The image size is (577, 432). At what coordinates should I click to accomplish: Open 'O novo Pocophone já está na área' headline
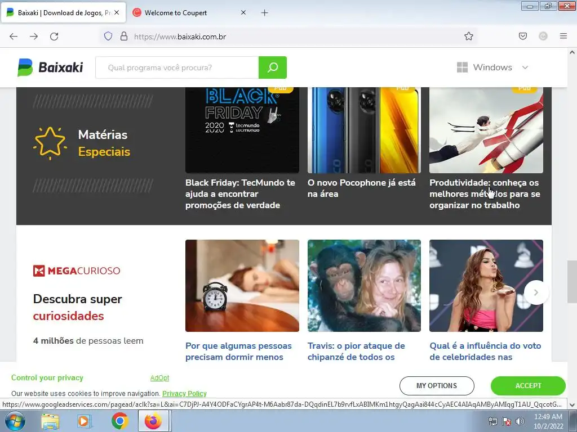click(361, 188)
